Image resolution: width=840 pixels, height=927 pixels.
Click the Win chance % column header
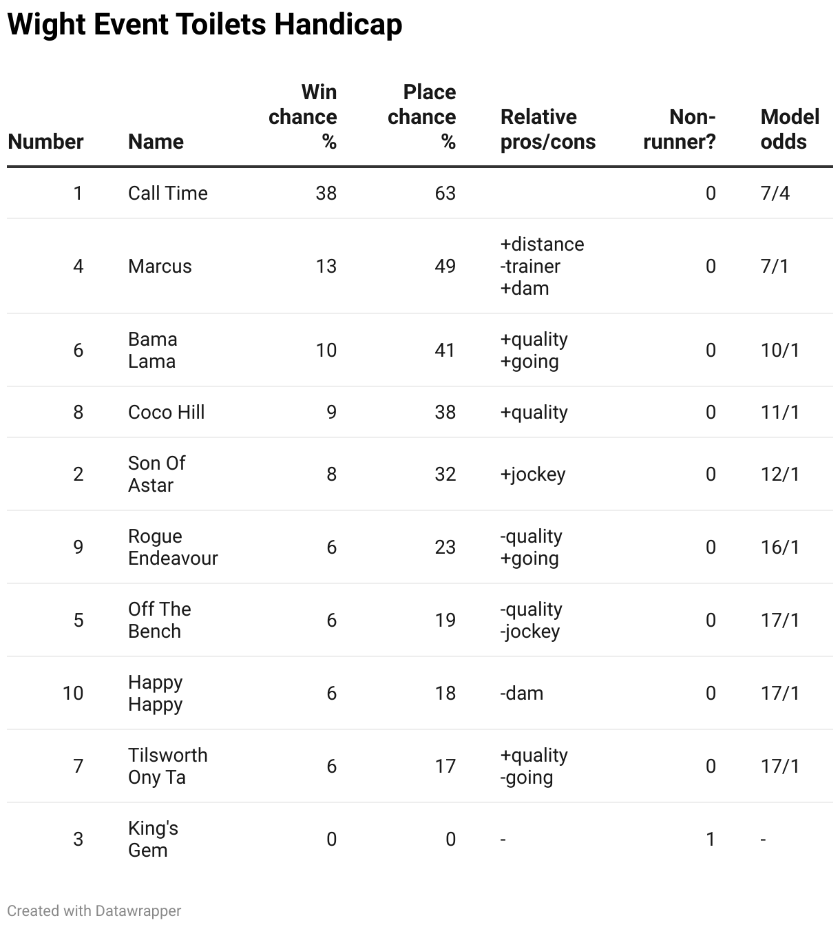(303, 117)
